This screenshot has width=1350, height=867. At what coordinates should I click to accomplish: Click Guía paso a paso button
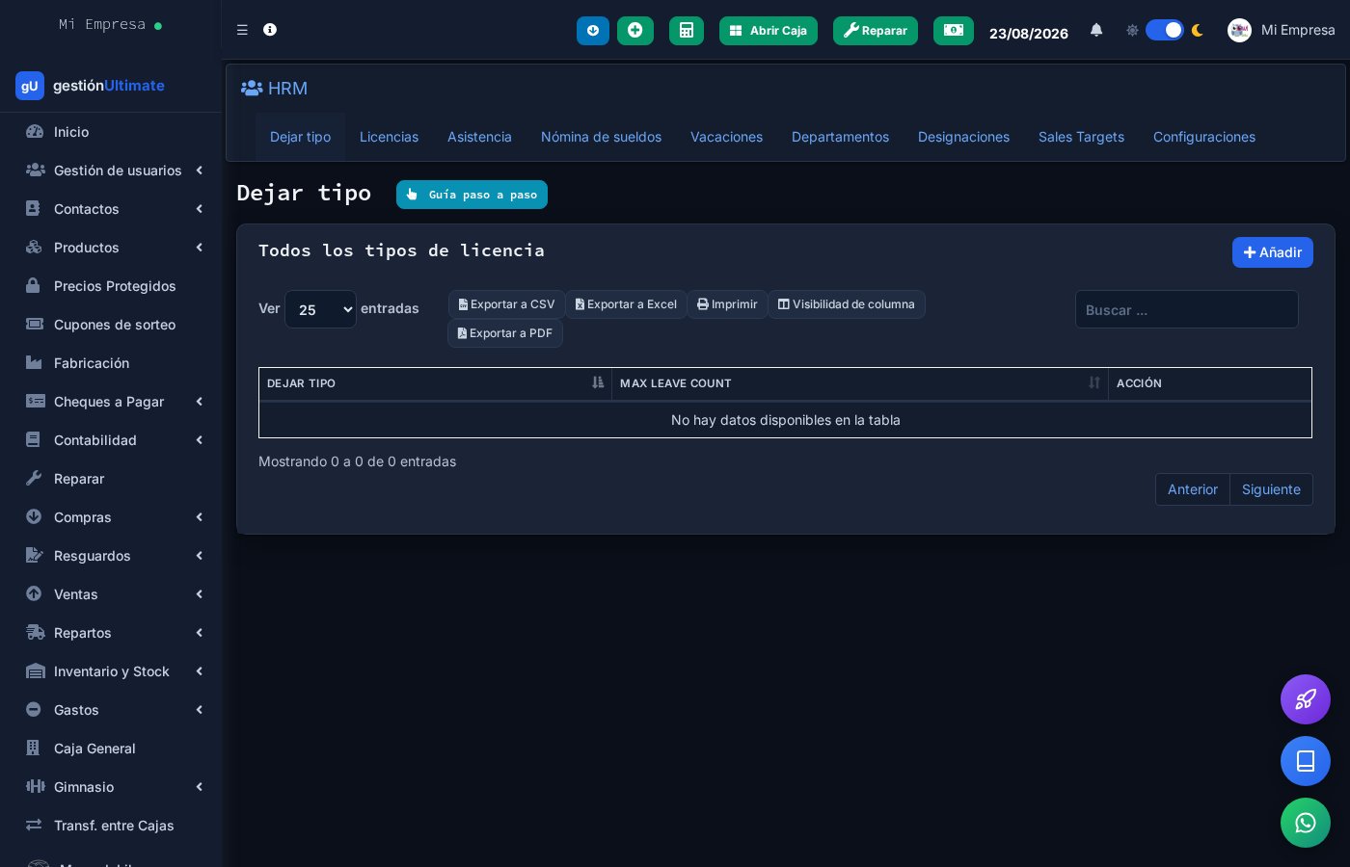472,195
